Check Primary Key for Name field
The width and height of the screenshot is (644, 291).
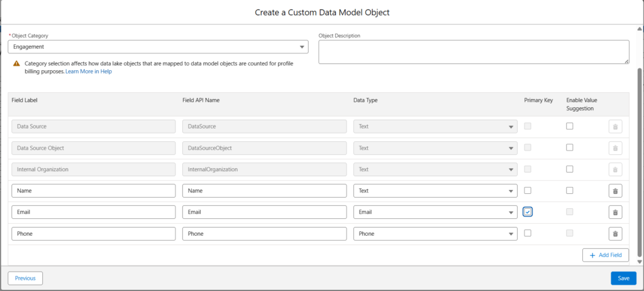528,190
